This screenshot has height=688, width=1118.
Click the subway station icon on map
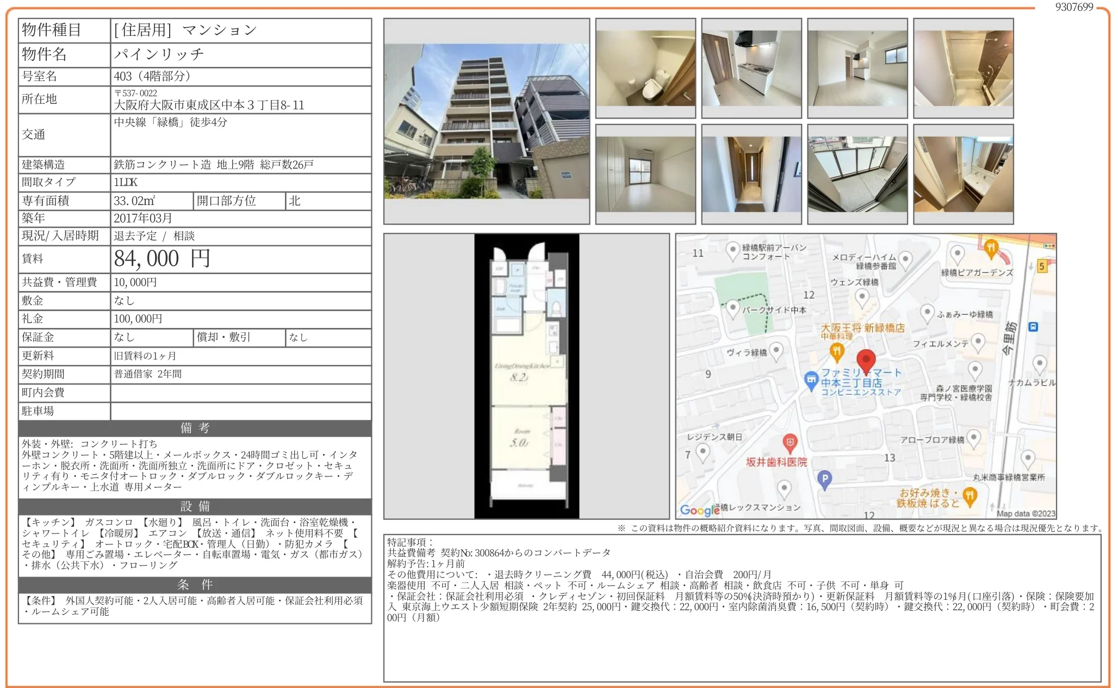point(1033,327)
